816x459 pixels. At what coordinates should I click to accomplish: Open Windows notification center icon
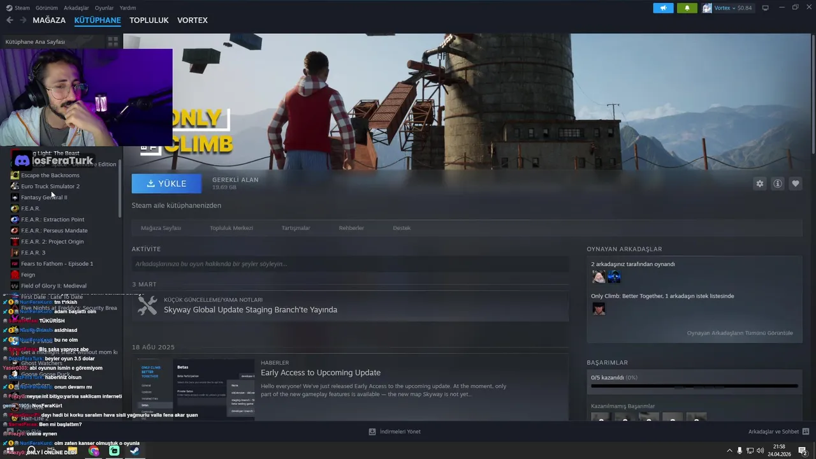point(803,451)
